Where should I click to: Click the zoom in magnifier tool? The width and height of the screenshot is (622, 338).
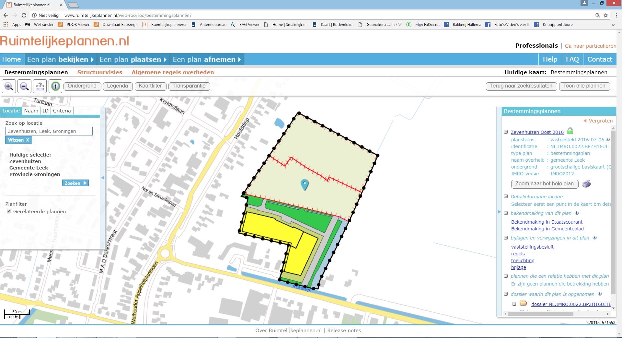9,87
